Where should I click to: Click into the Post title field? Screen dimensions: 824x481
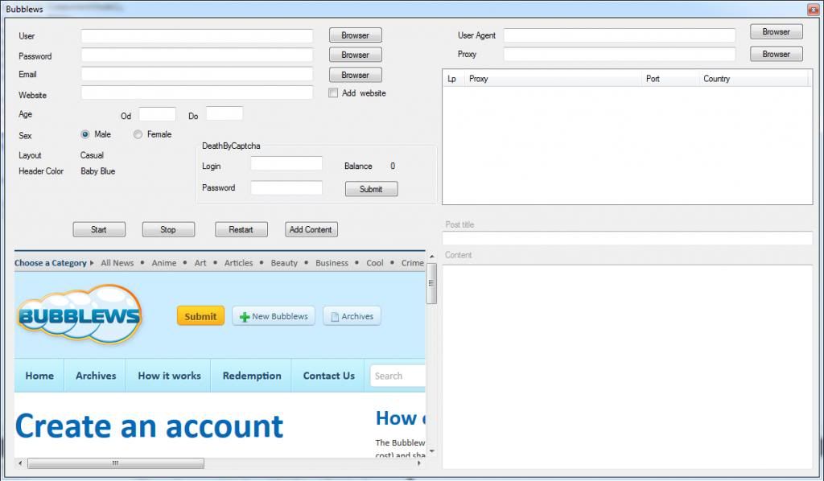tap(627, 238)
